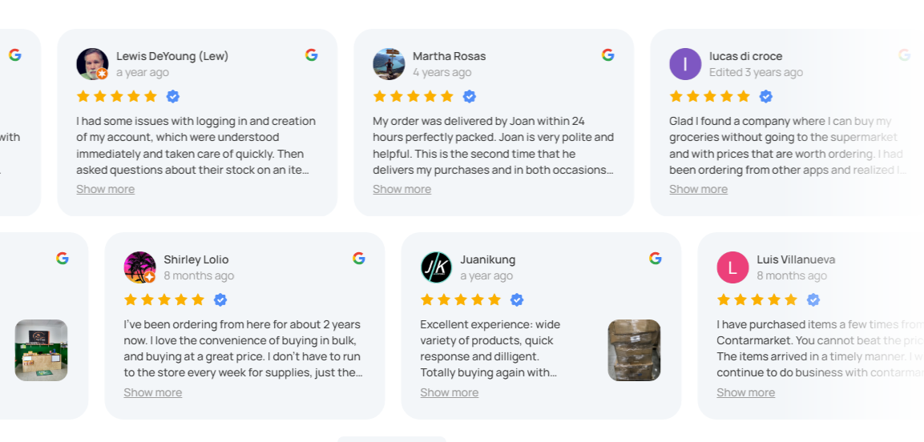Expand Shirley Lolio's review with Show more
924x442 pixels.
coord(152,393)
